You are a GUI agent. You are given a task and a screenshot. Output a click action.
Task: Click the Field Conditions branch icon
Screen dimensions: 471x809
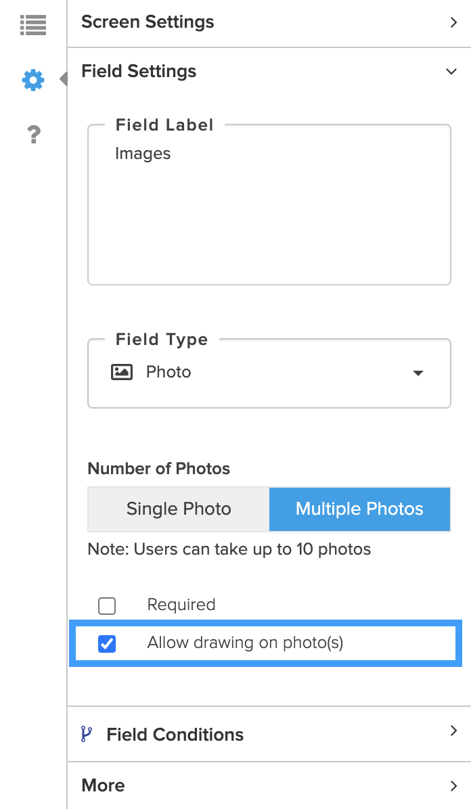[86, 735]
